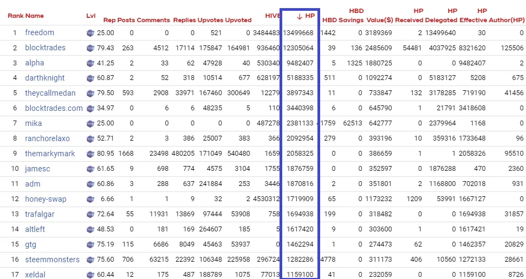
Task: Open the mika account link
Action: (x=34, y=124)
